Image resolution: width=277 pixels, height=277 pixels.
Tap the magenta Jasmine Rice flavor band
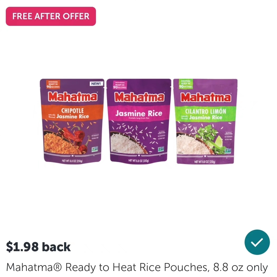pos(139,114)
